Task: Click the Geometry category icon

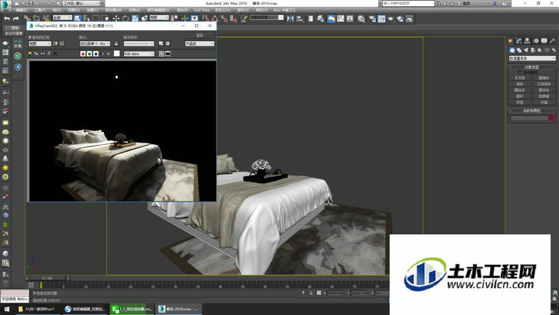Action: tap(512, 50)
